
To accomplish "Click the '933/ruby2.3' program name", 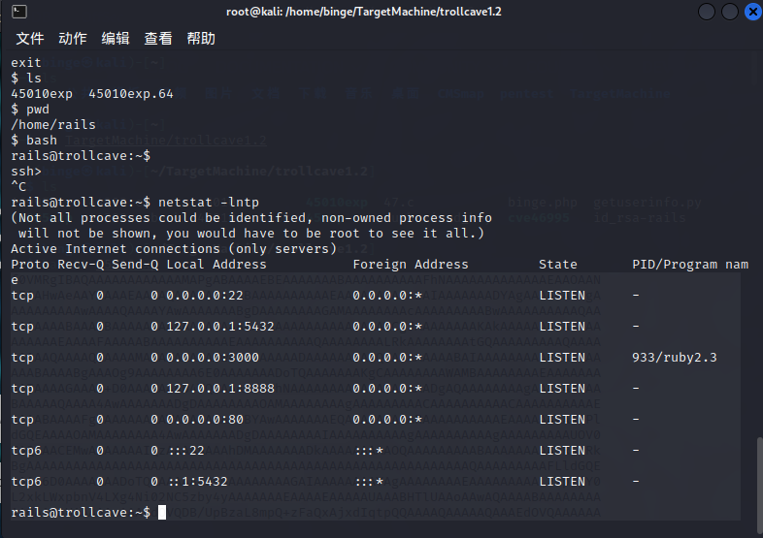I will coord(675,358).
